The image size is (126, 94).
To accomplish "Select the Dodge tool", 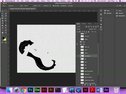I will (6, 25).
